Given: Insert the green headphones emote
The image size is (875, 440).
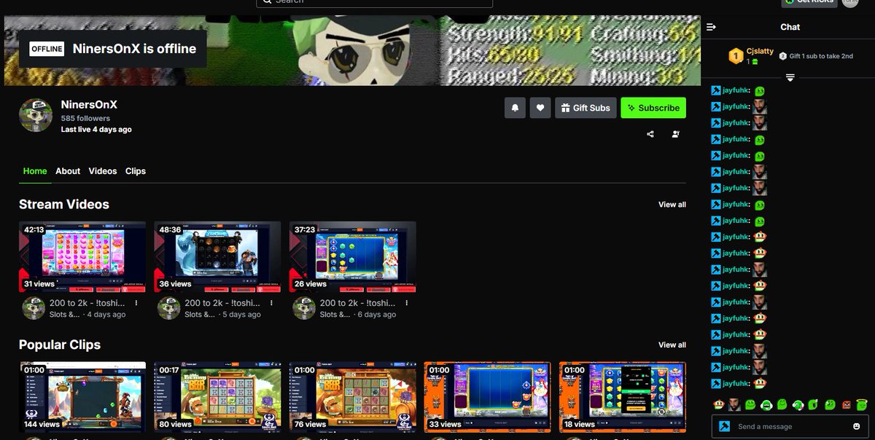Looking at the screenshot, I should point(798,405).
